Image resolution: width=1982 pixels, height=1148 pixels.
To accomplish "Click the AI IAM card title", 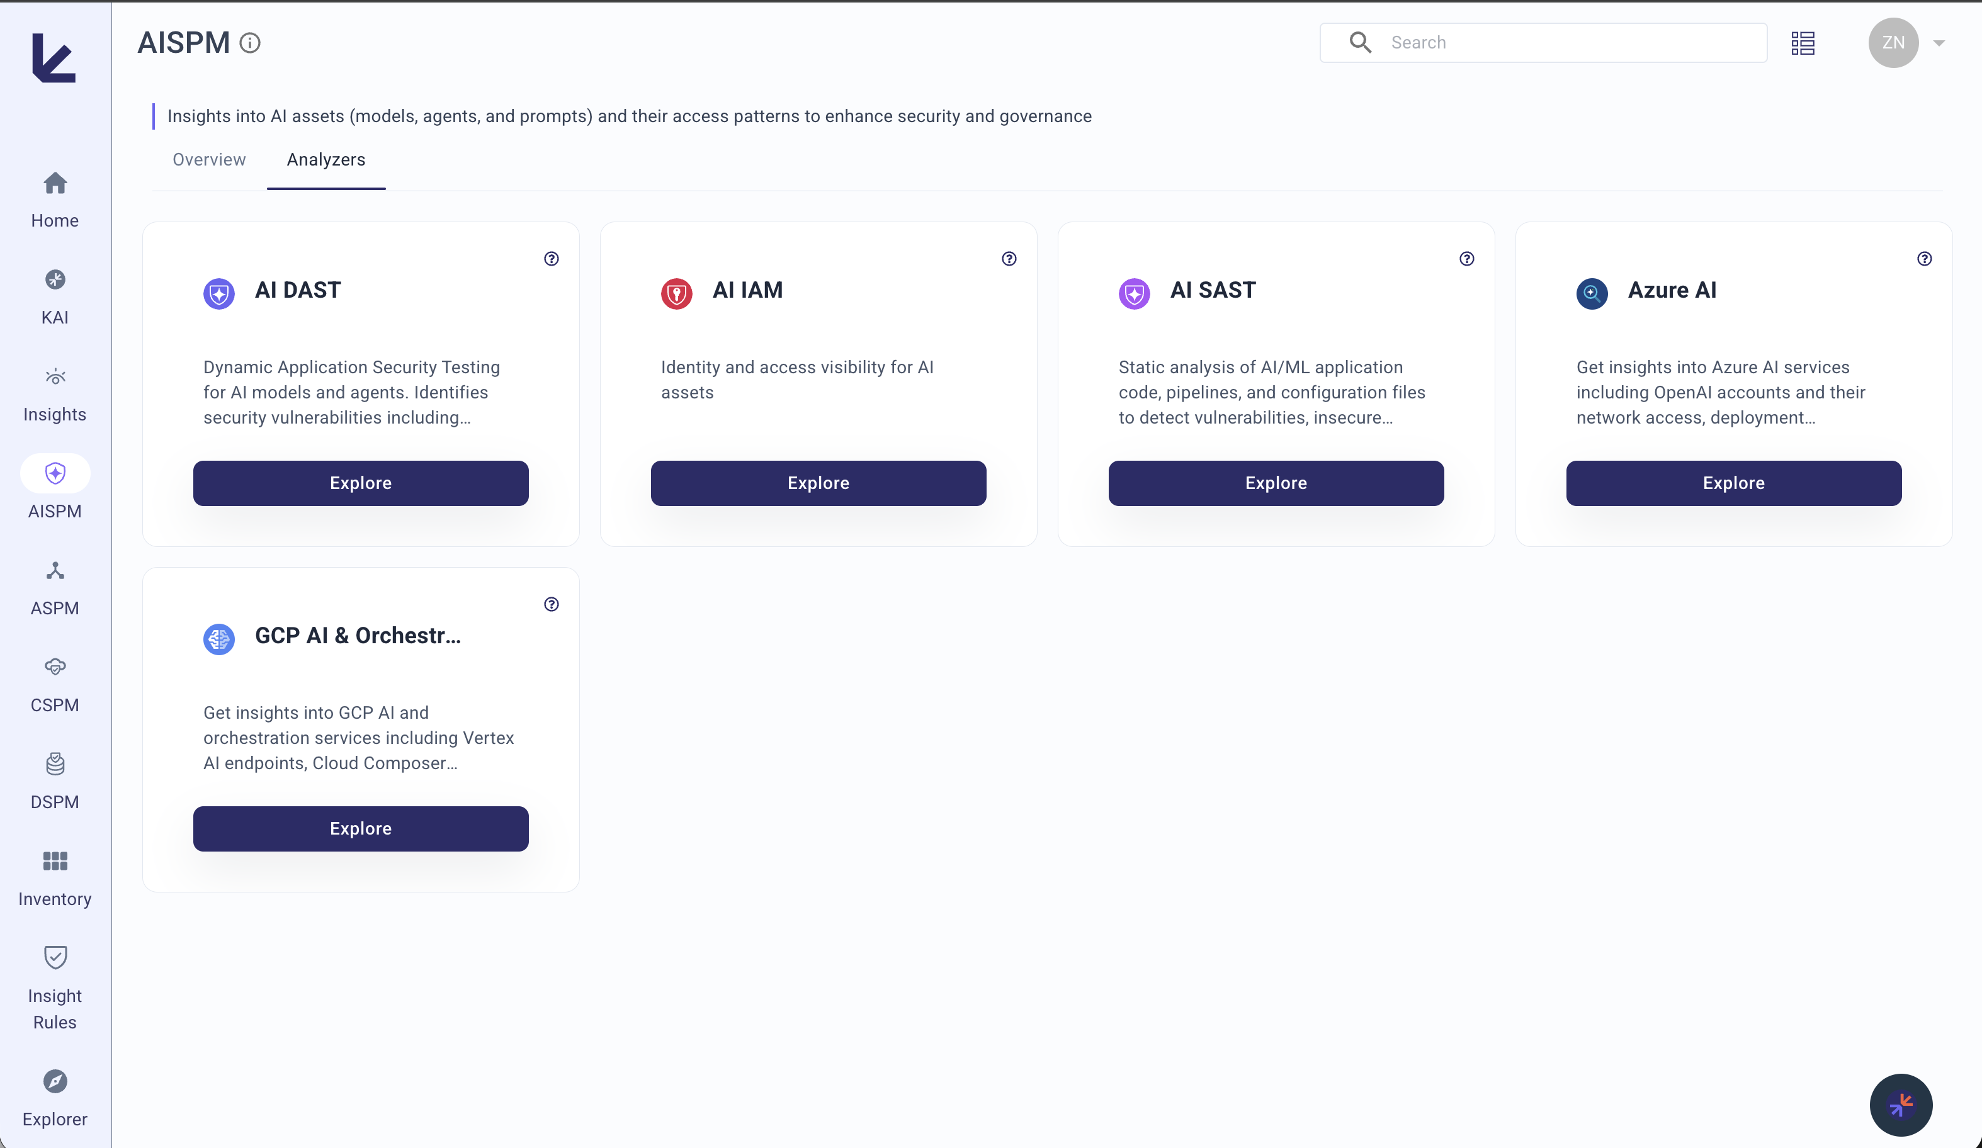I will 747,290.
